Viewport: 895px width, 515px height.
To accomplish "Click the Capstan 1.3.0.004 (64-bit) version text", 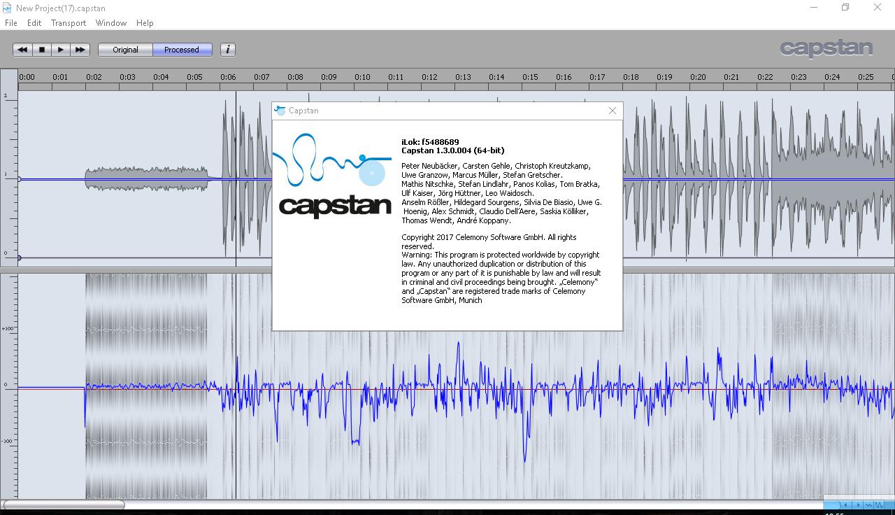I will tap(452, 150).
